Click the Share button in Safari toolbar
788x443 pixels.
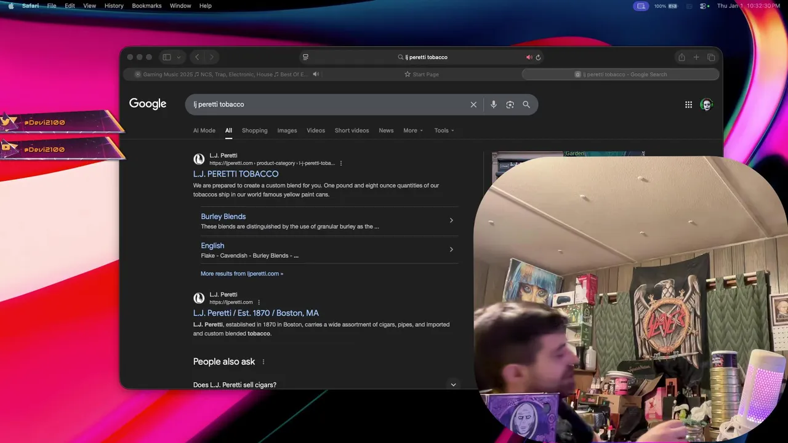681,57
